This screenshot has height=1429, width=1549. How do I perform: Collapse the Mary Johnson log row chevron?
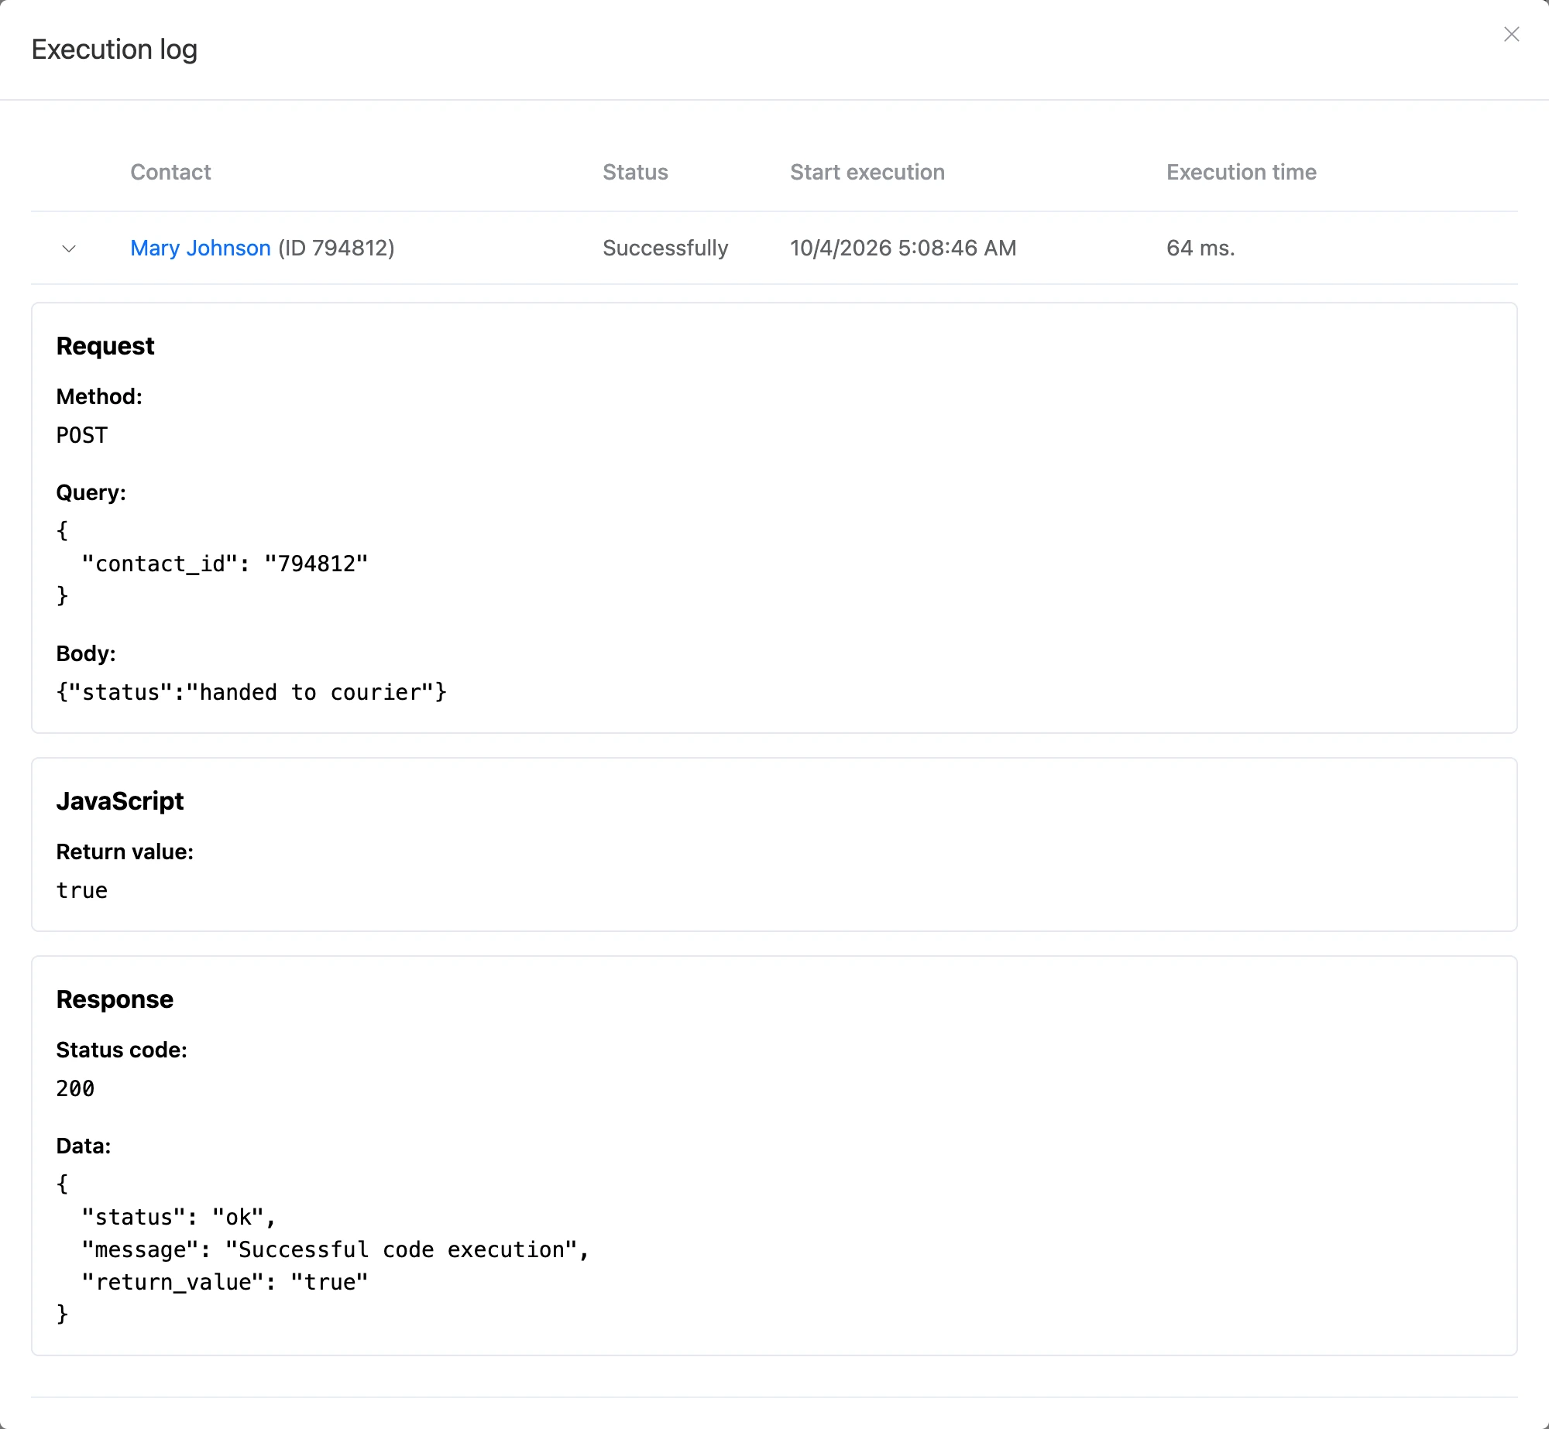coord(69,248)
